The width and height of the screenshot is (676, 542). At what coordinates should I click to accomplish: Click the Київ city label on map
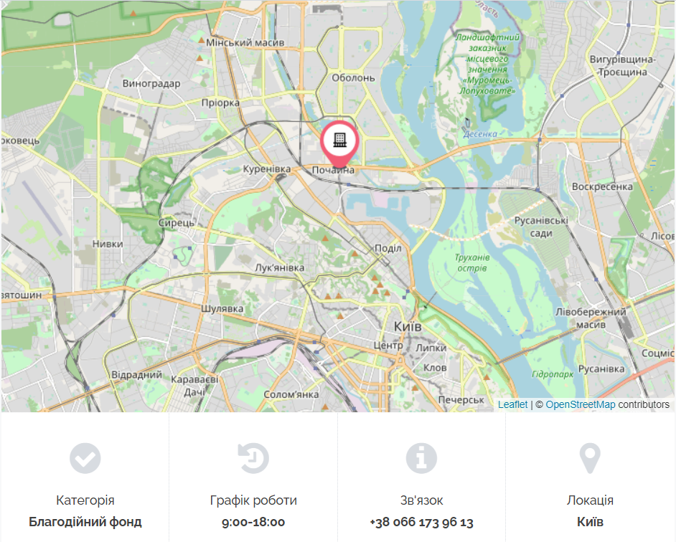408,327
